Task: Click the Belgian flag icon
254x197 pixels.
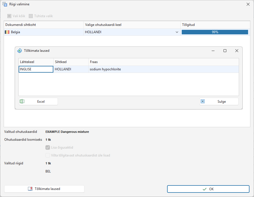Action: click(7, 32)
